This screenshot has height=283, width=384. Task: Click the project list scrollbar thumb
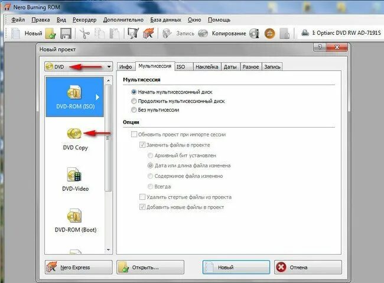tap(108, 138)
